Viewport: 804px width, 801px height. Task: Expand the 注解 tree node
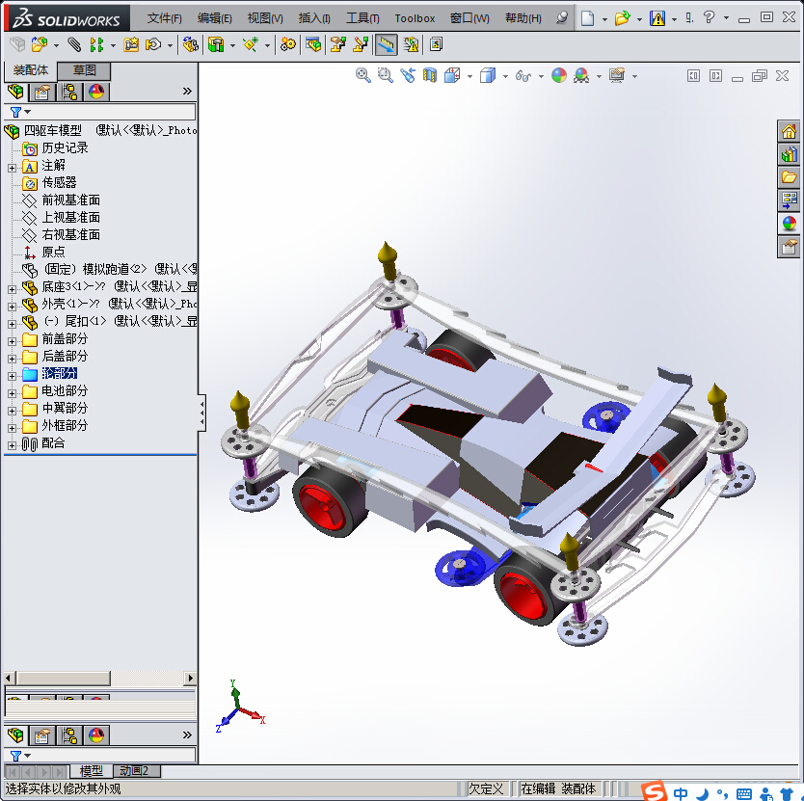click(x=12, y=168)
